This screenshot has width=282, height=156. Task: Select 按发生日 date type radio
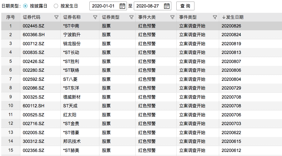[56, 6]
